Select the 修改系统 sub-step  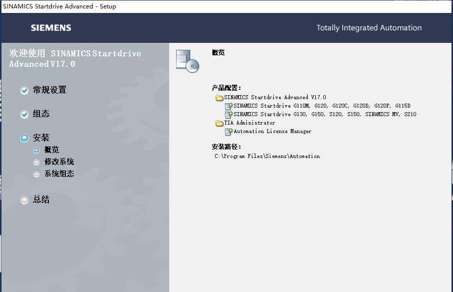[36, 161]
